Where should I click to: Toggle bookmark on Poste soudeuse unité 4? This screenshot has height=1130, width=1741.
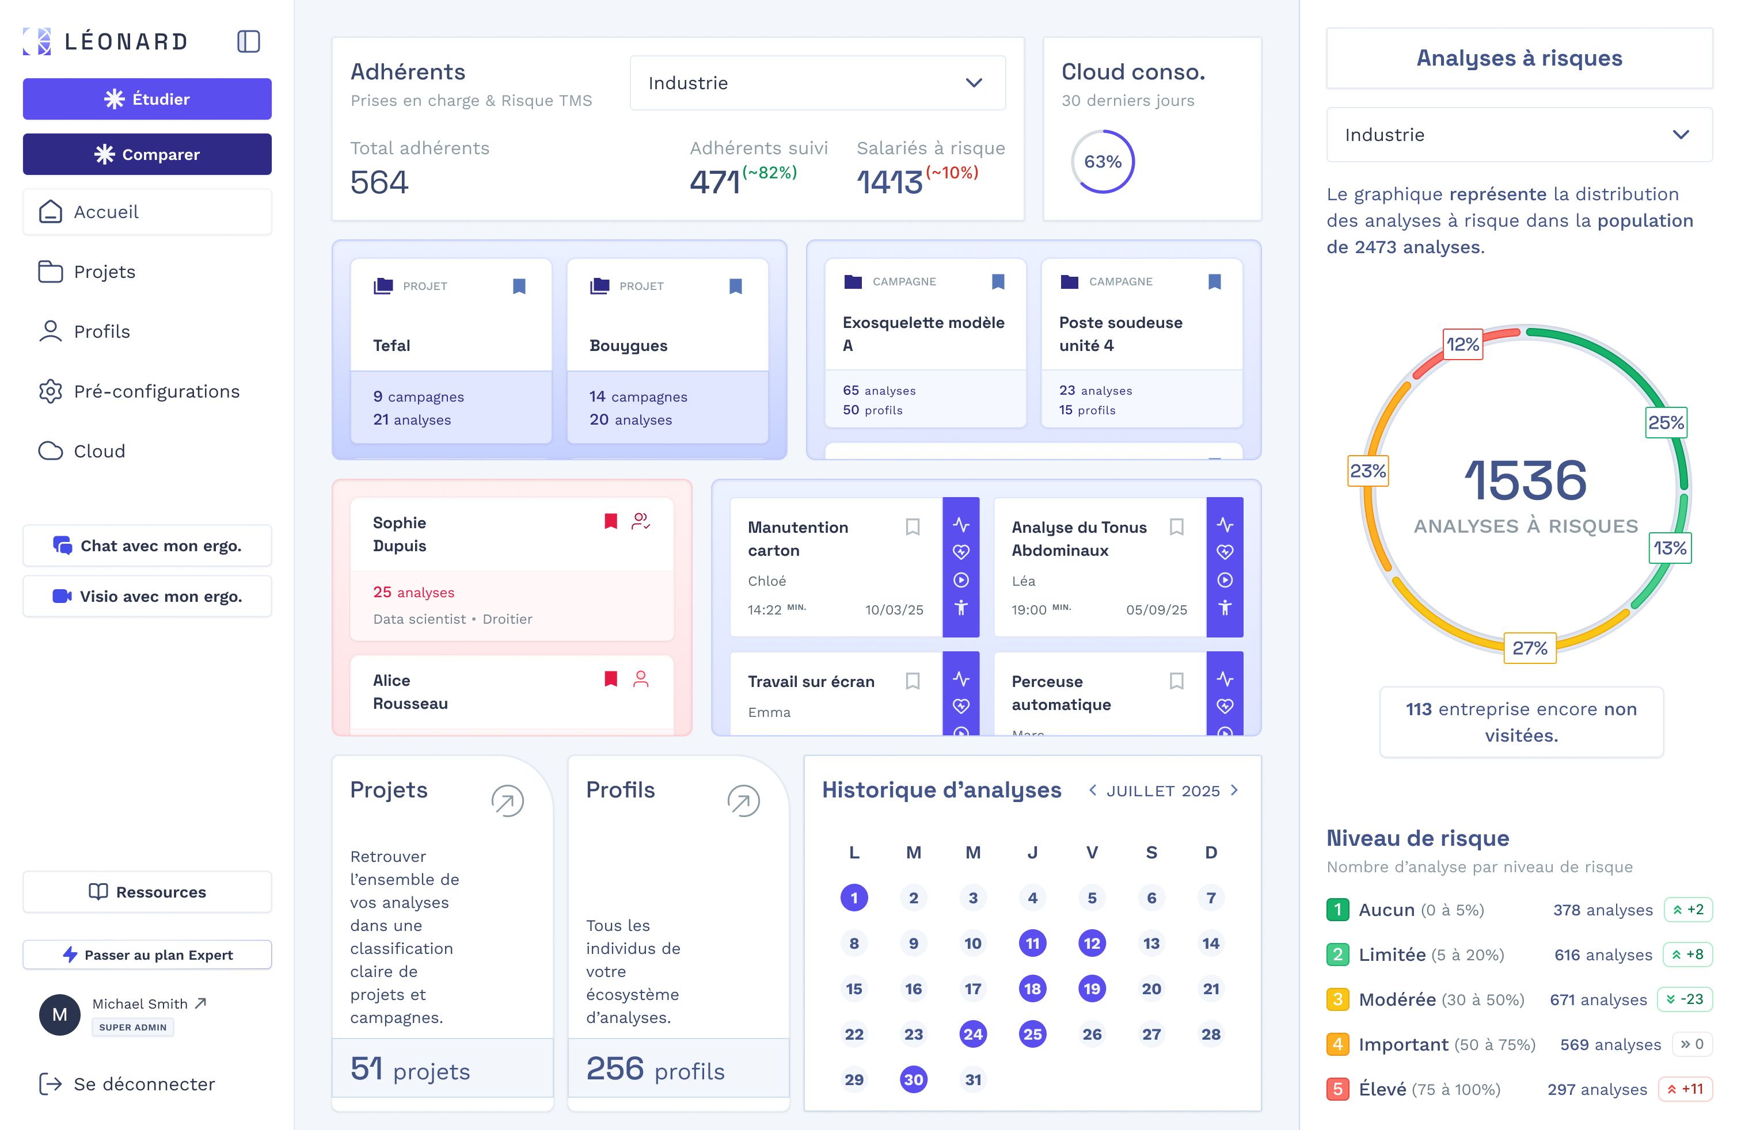(1214, 281)
